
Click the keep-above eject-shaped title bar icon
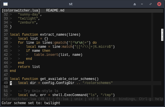click(x=135, y=4)
